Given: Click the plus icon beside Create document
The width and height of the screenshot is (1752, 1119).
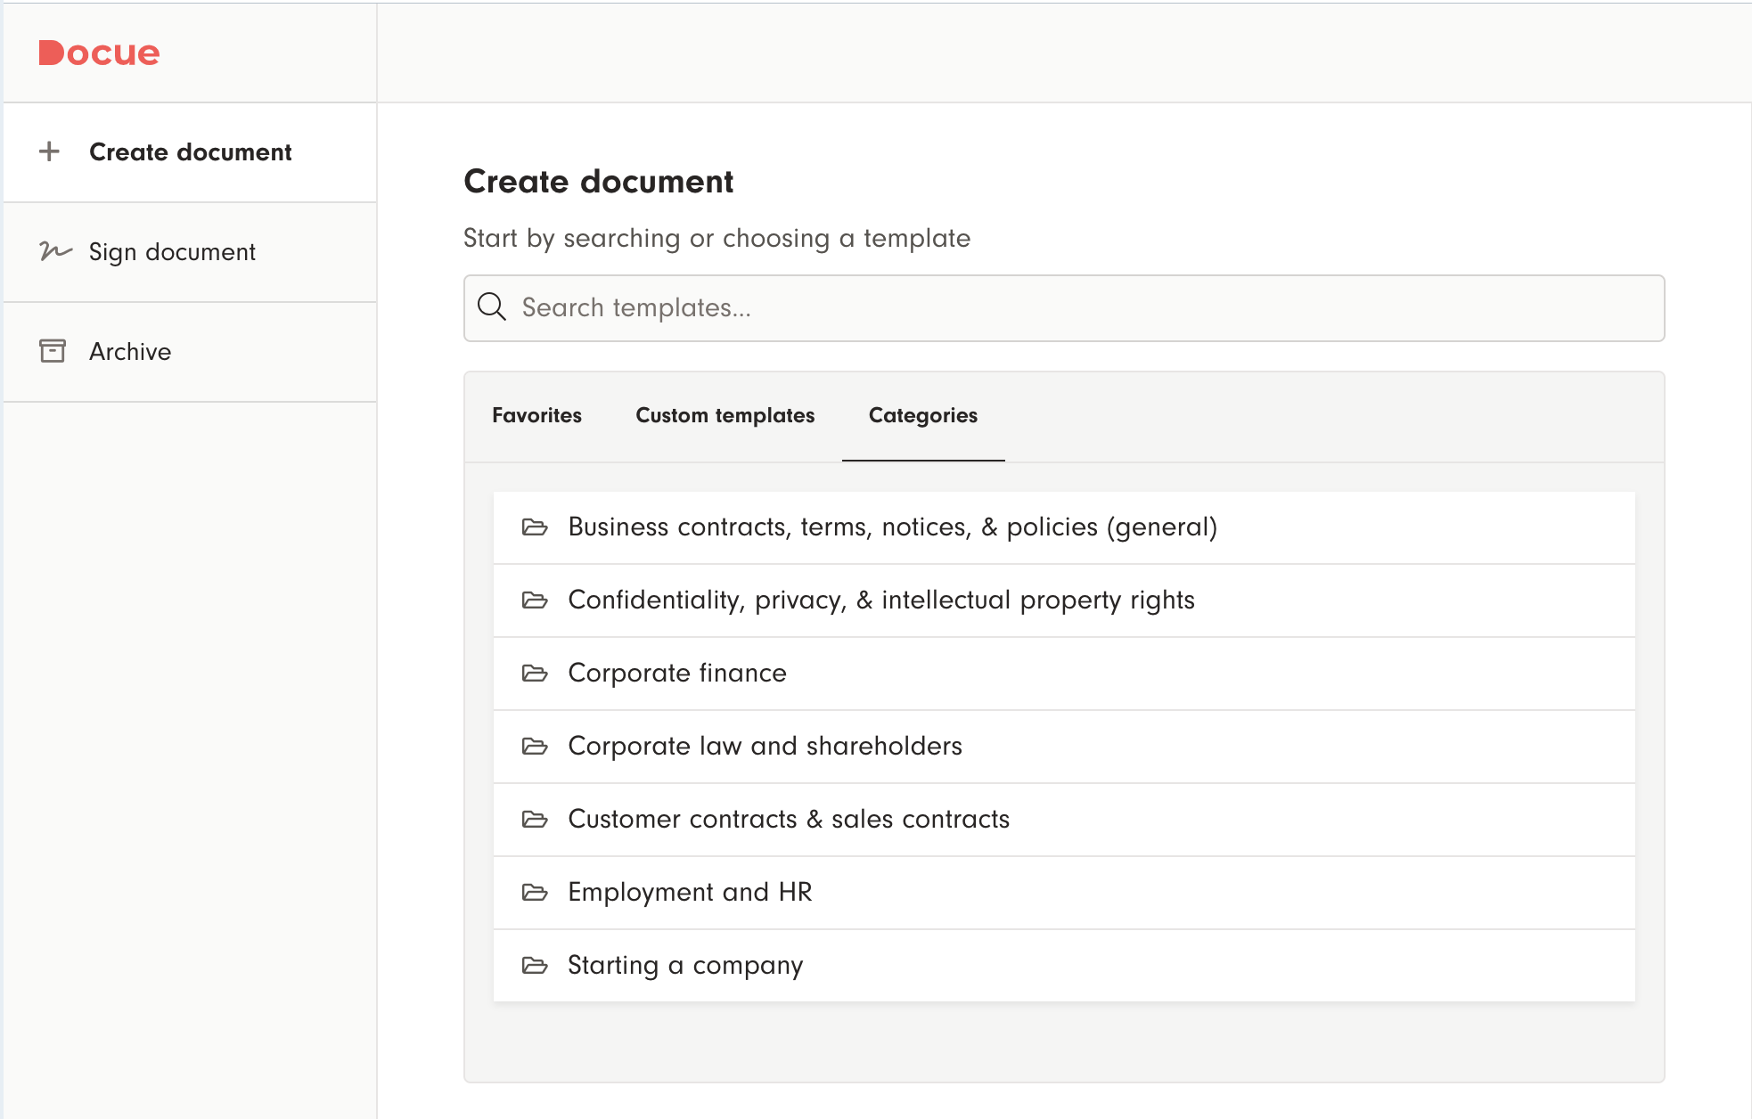Looking at the screenshot, I should tap(50, 151).
